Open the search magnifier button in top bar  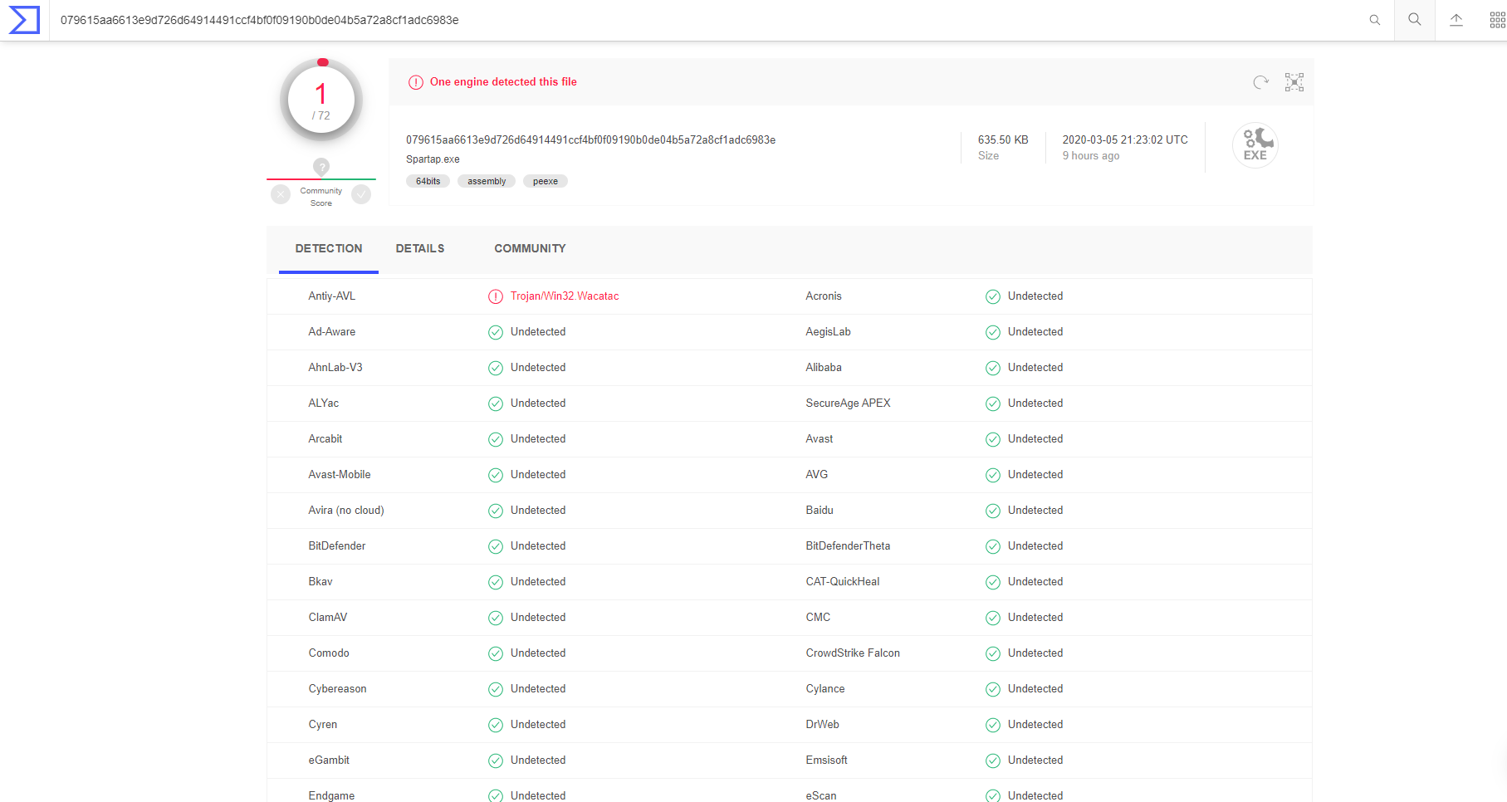(x=1415, y=20)
